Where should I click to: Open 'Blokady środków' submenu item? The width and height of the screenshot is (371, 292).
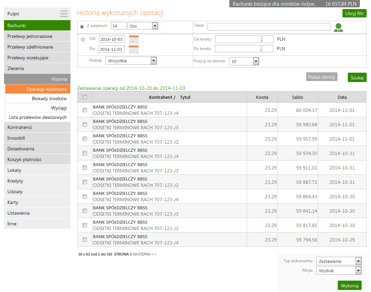(x=38, y=98)
